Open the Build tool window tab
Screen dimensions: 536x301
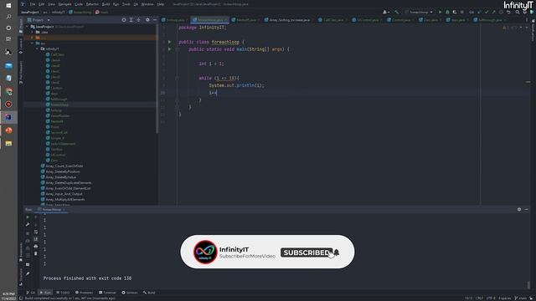(149, 293)
